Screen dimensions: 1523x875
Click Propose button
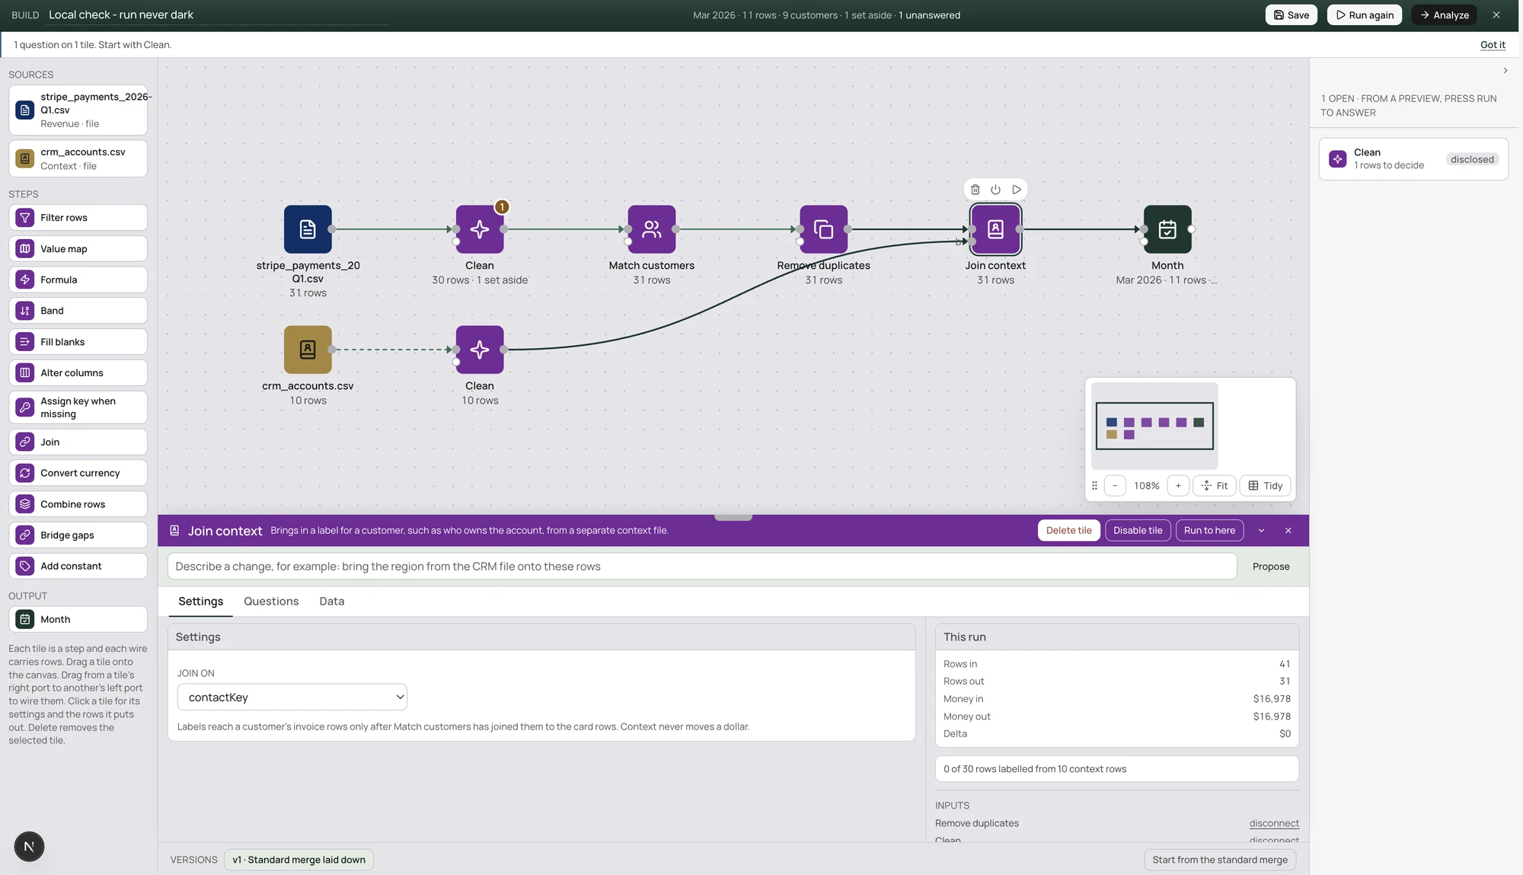click(x=1271, y=567)
